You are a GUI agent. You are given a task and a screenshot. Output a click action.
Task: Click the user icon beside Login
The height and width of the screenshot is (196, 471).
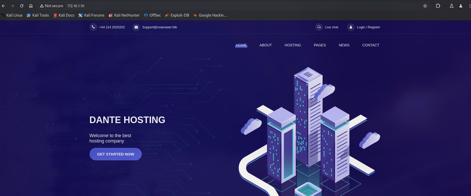tap(351, 27)
